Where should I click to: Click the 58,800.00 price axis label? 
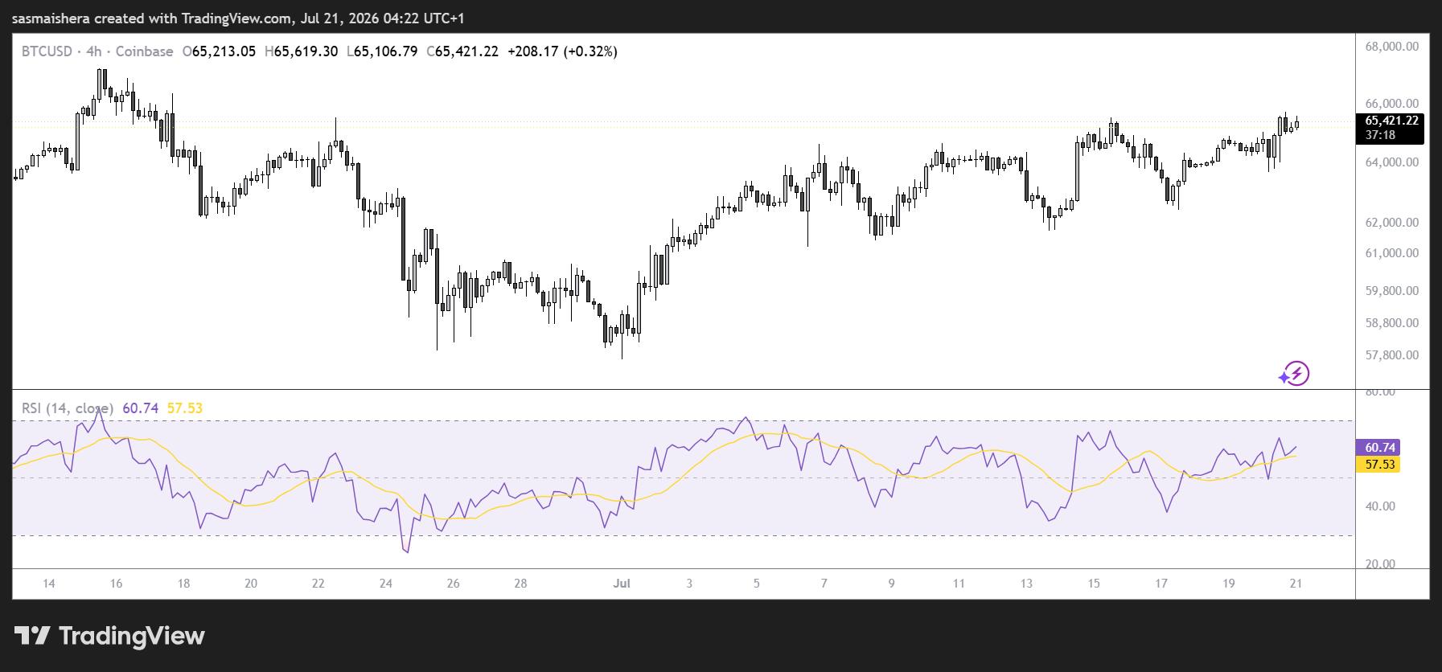[1392, 323]
